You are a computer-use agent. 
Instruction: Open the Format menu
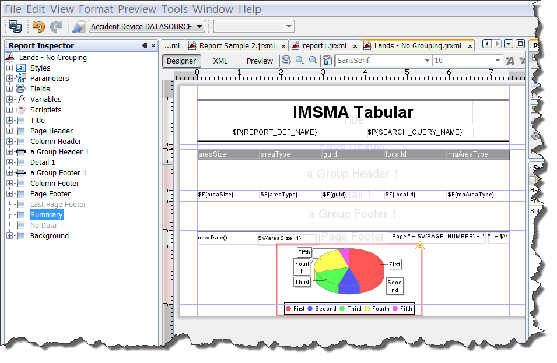pos(96,9)
